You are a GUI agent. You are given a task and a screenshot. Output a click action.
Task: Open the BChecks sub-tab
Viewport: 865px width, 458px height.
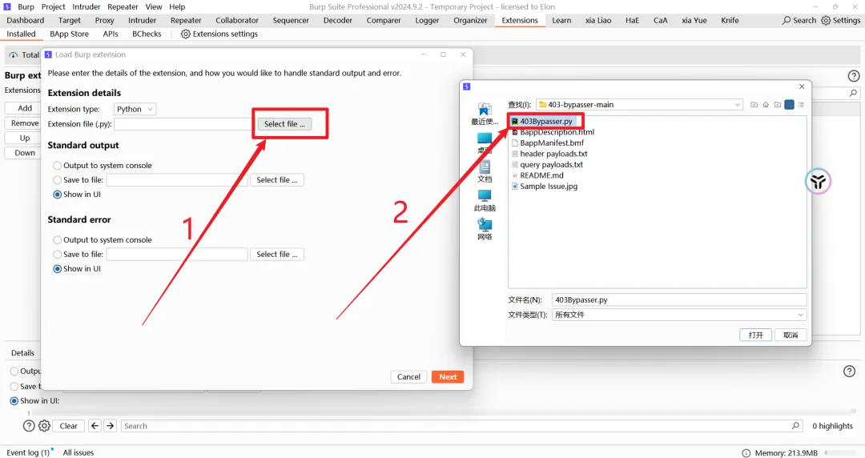147,34
